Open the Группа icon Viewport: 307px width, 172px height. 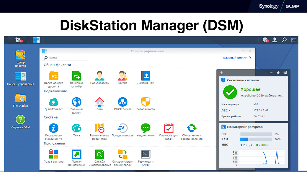click(123, 78)
